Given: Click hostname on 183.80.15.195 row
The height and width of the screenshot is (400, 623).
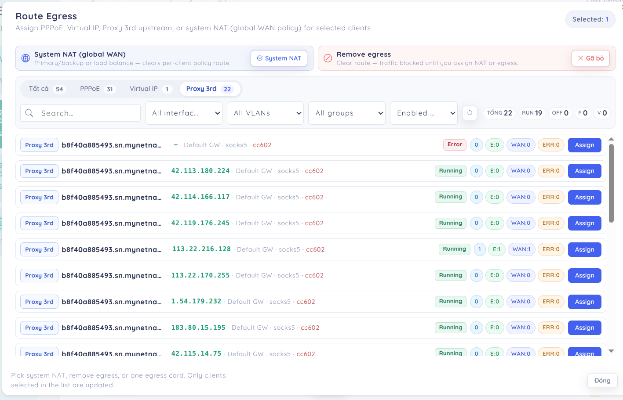Looking at the screenshot, I should [112, 328].
